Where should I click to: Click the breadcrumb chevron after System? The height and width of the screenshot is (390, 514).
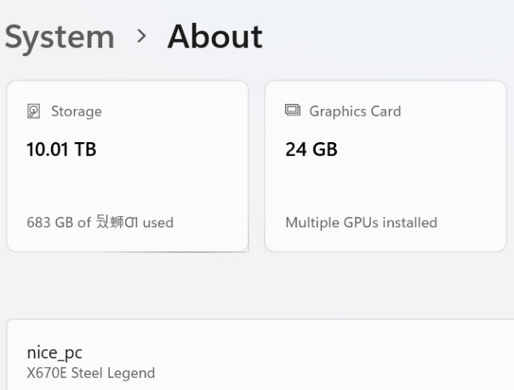click(x=141, y=37)
